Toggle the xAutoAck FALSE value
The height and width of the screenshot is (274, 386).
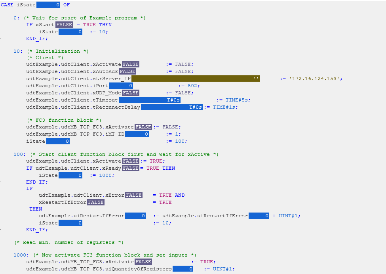click(x=127, y=71)
